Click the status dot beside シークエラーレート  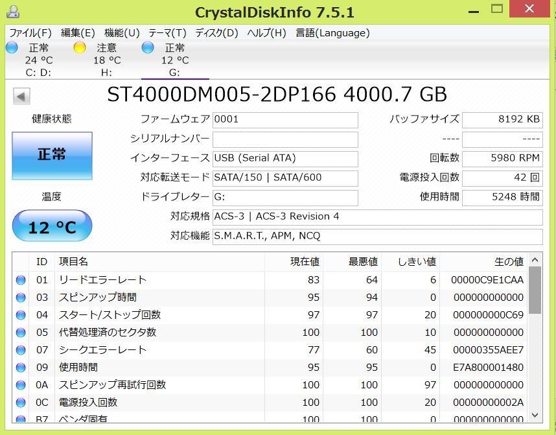click(x=20, y=349)
